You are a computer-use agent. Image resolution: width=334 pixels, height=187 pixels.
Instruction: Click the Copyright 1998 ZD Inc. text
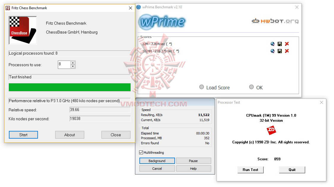click(271, 142)
